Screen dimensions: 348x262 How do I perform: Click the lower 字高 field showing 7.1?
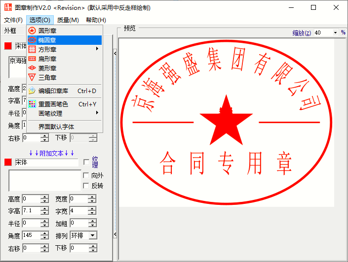32,211
